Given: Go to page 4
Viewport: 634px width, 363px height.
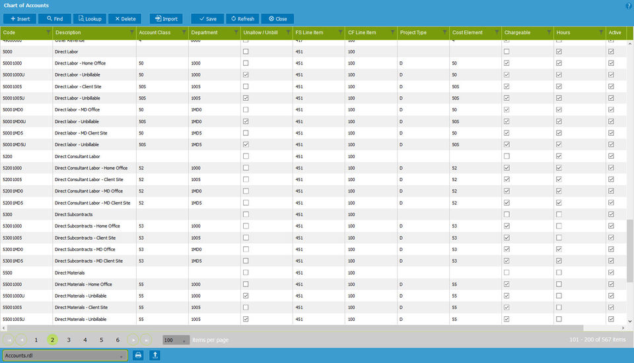Looking at the screenshot, I should coord(85,340).
